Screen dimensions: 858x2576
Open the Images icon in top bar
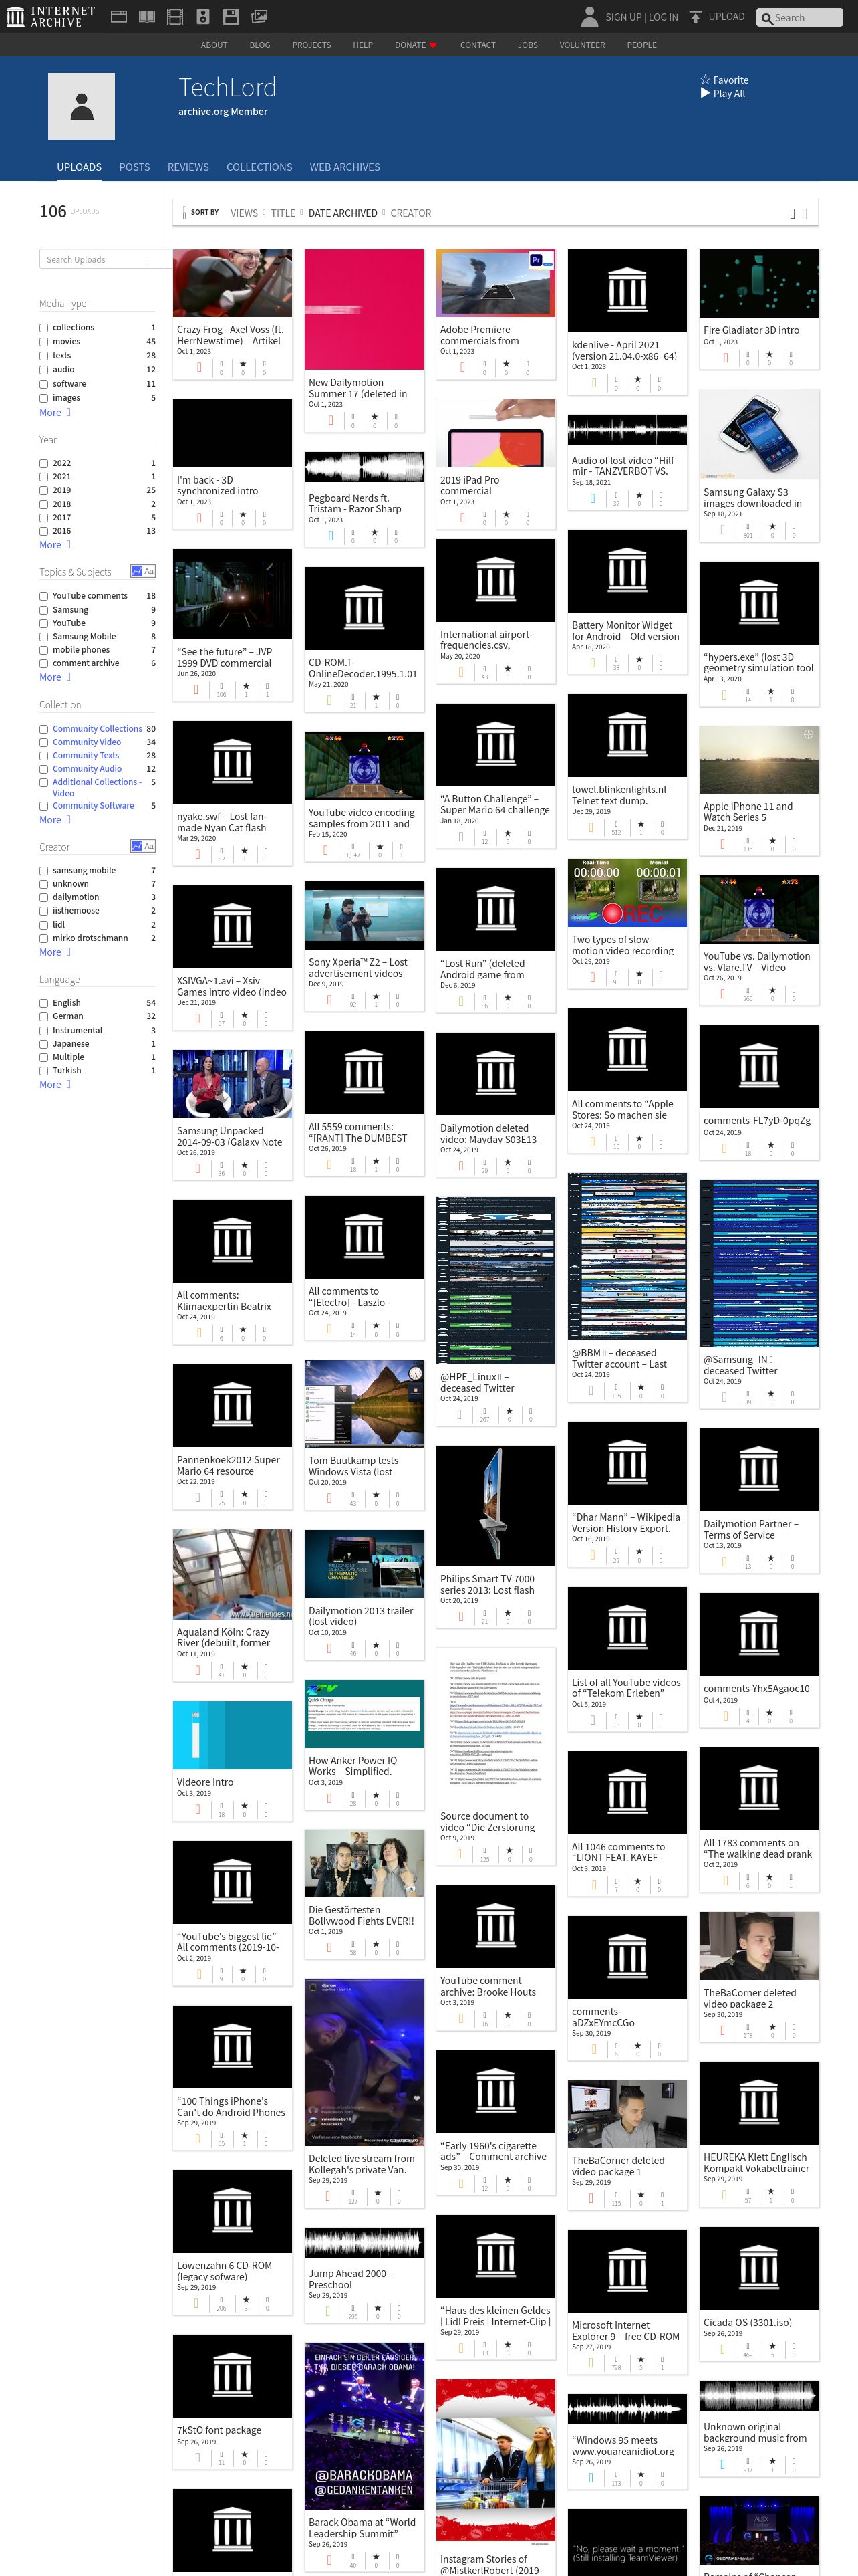[x=259, y=17]
